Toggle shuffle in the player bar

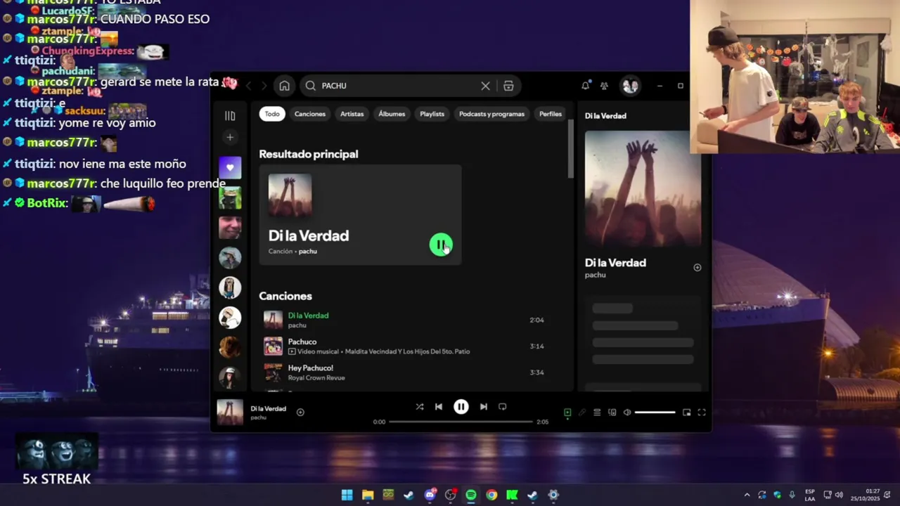[420, 407]
